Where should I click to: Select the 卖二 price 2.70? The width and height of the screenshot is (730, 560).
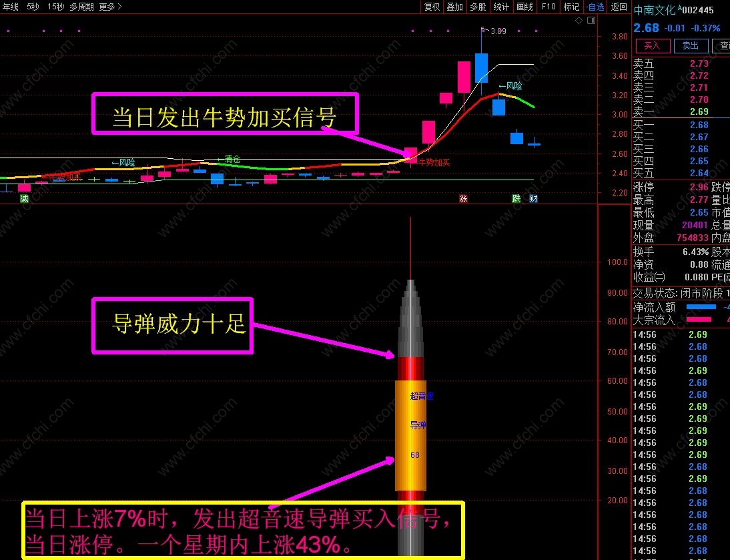[699, 99]
